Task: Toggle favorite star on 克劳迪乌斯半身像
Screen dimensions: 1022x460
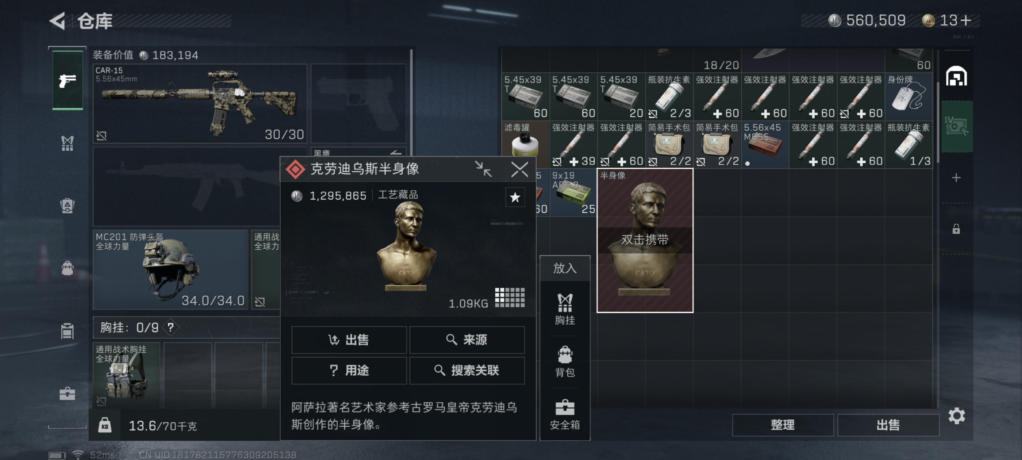Action: click(x=515, y=197)
